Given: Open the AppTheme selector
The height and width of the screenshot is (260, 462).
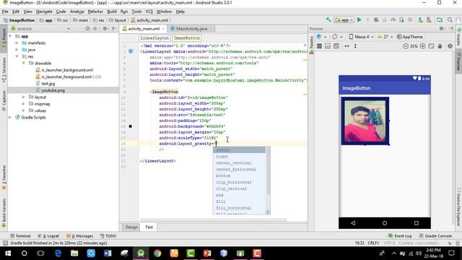Looking at the screenshot, I should 410,37.
